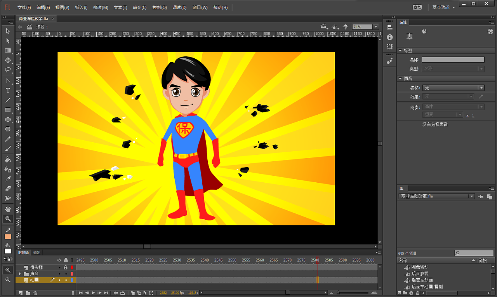Viewport: 497px width, 297px height.
Task: Go to the first frame
Action: pyautogui.click(x=81, y=293)
